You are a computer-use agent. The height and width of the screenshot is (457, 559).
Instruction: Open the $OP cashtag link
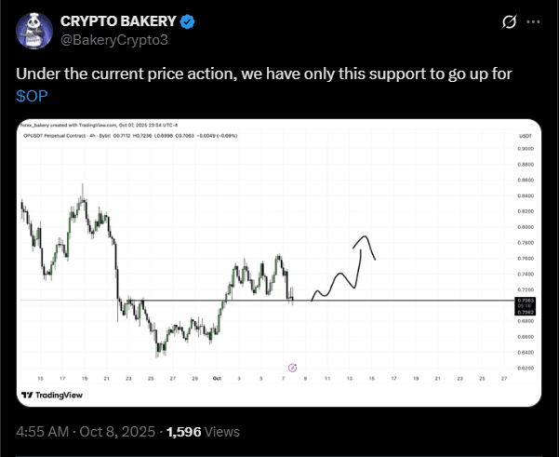point(35,97)
